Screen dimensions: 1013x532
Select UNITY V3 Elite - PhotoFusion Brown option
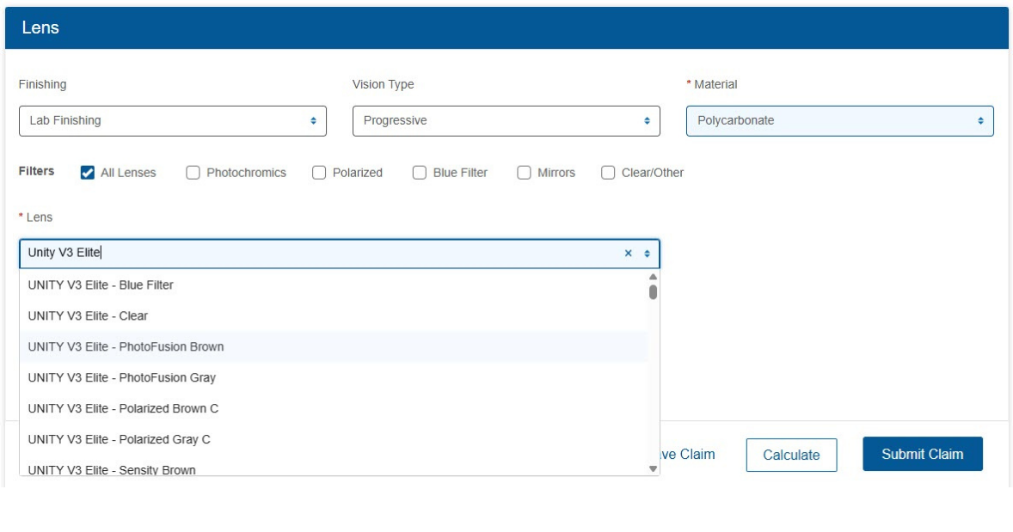point(126,347)
